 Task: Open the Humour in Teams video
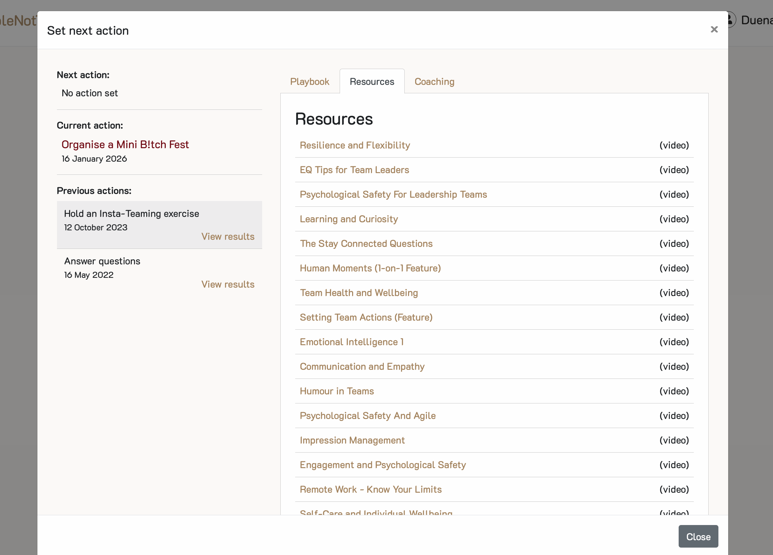[337, 391]
